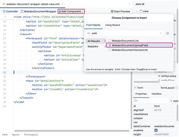Focus the properties search field
This screenshot has width=179, height=137.
pos(151,101)
